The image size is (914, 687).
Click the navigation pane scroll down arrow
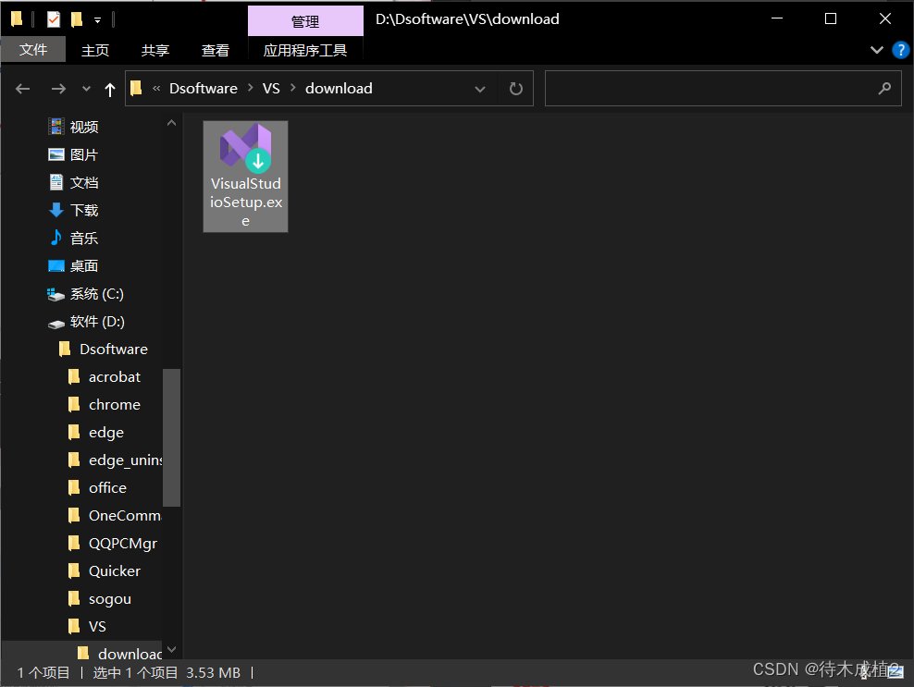point(171,649)
